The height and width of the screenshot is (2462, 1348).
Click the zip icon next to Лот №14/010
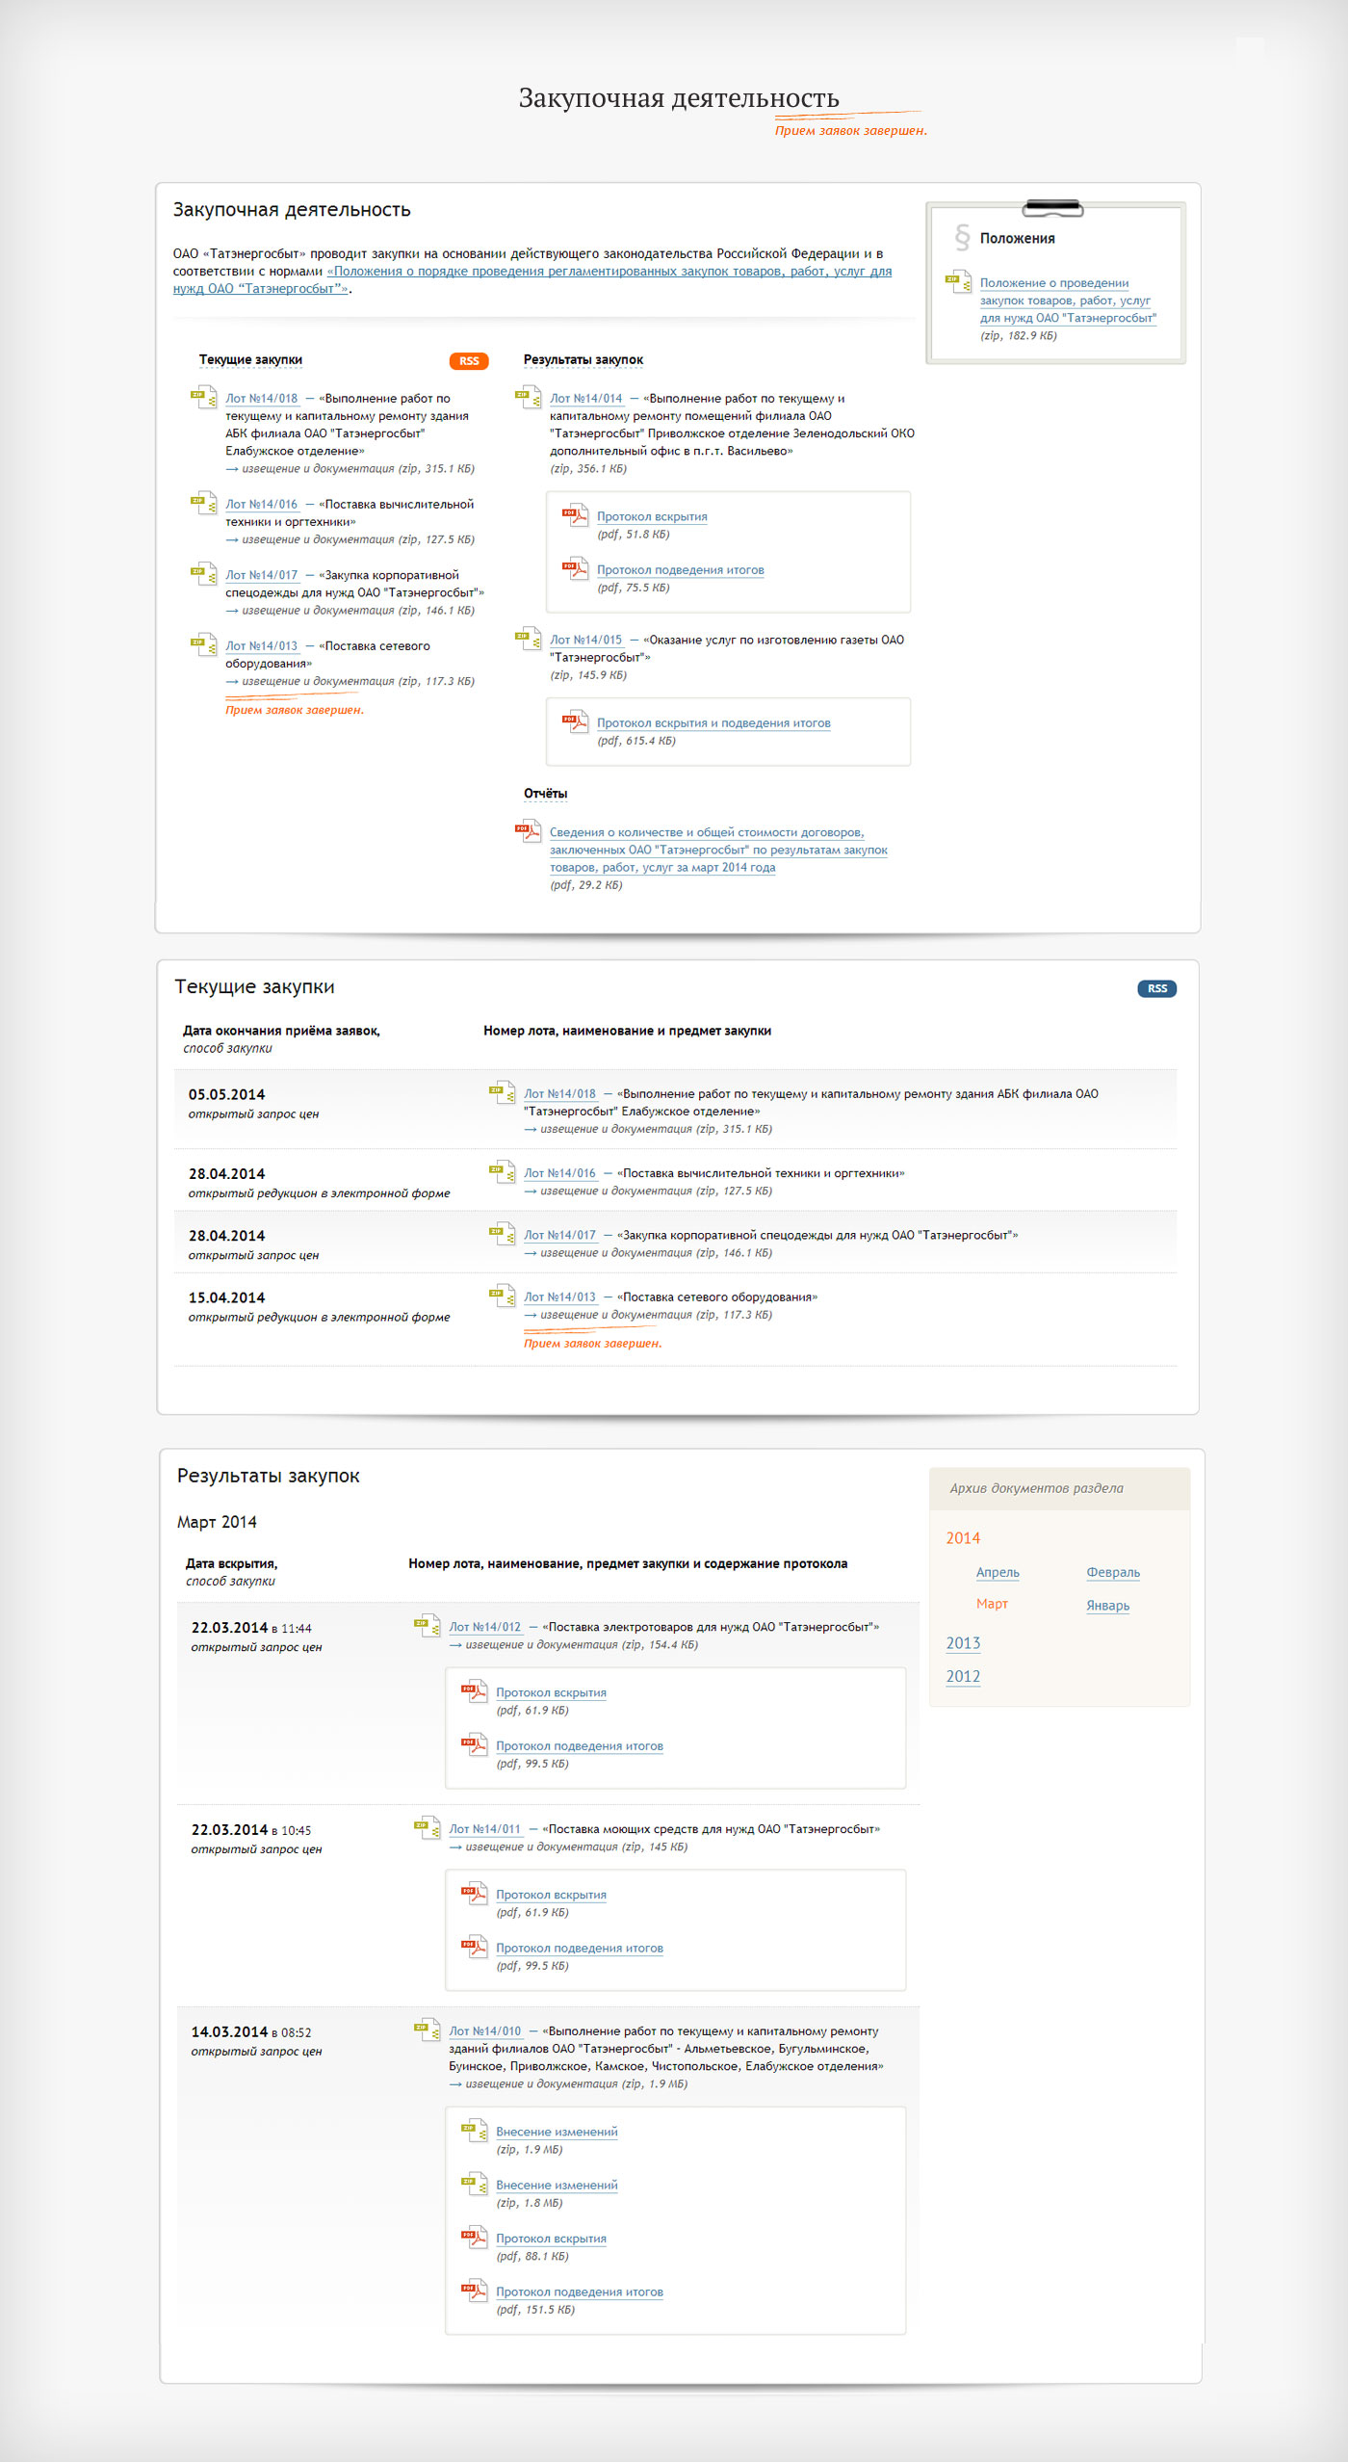pos(427,2030)
